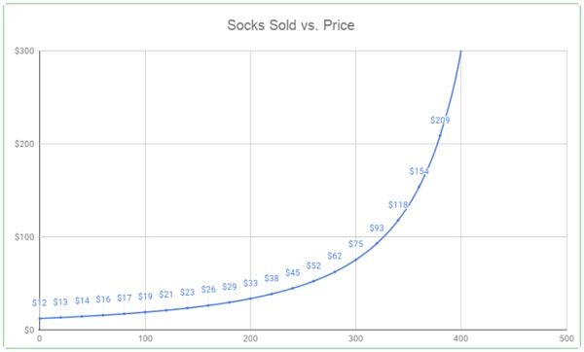Click the 500 horizontal axis label
The image size is (584, 352).
566,338
